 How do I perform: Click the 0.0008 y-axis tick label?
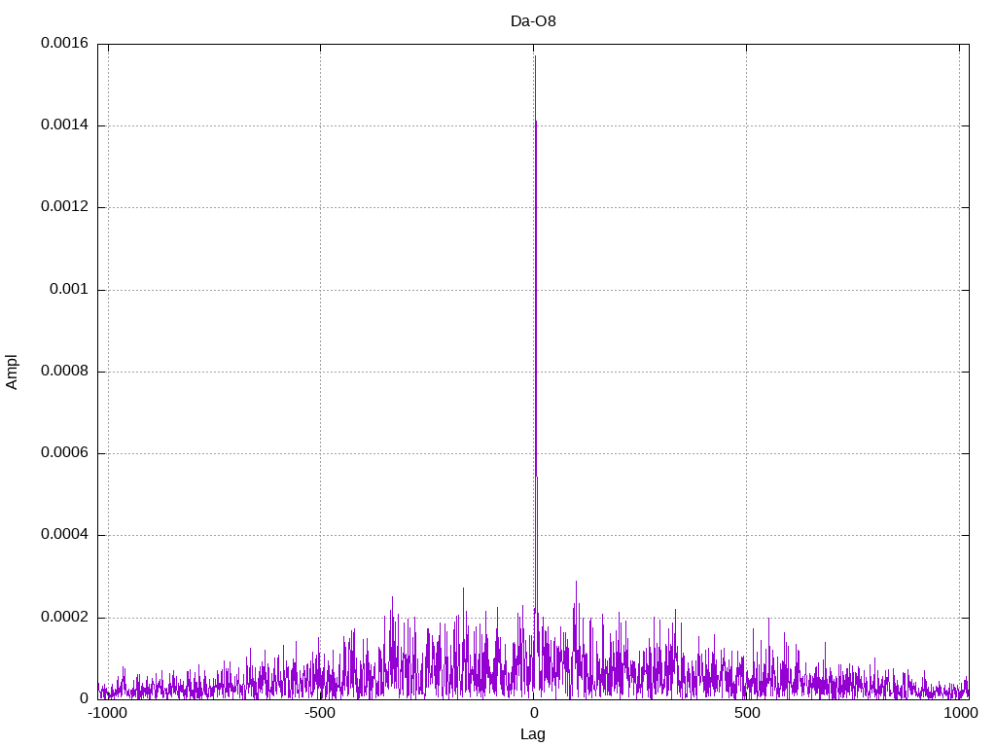[64, 372]
